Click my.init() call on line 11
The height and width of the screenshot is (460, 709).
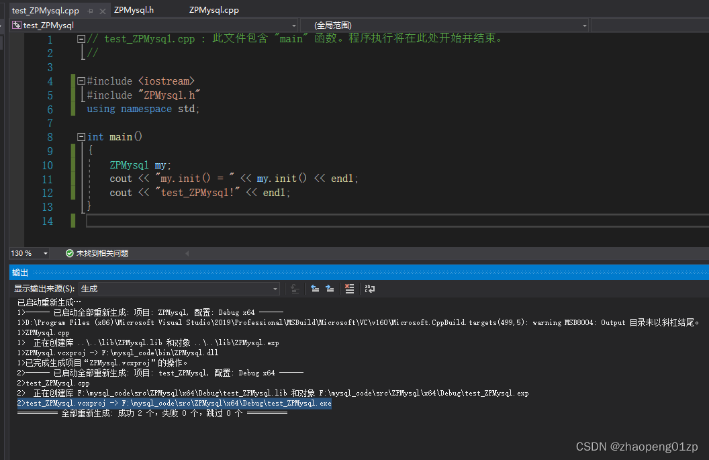coord(282,179)
